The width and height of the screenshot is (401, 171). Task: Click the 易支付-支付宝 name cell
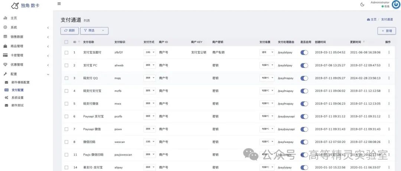pyautogui.click(x=93, y=167)
